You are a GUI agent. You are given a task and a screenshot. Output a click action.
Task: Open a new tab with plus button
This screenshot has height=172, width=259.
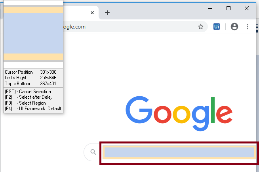tap(107, 13)
